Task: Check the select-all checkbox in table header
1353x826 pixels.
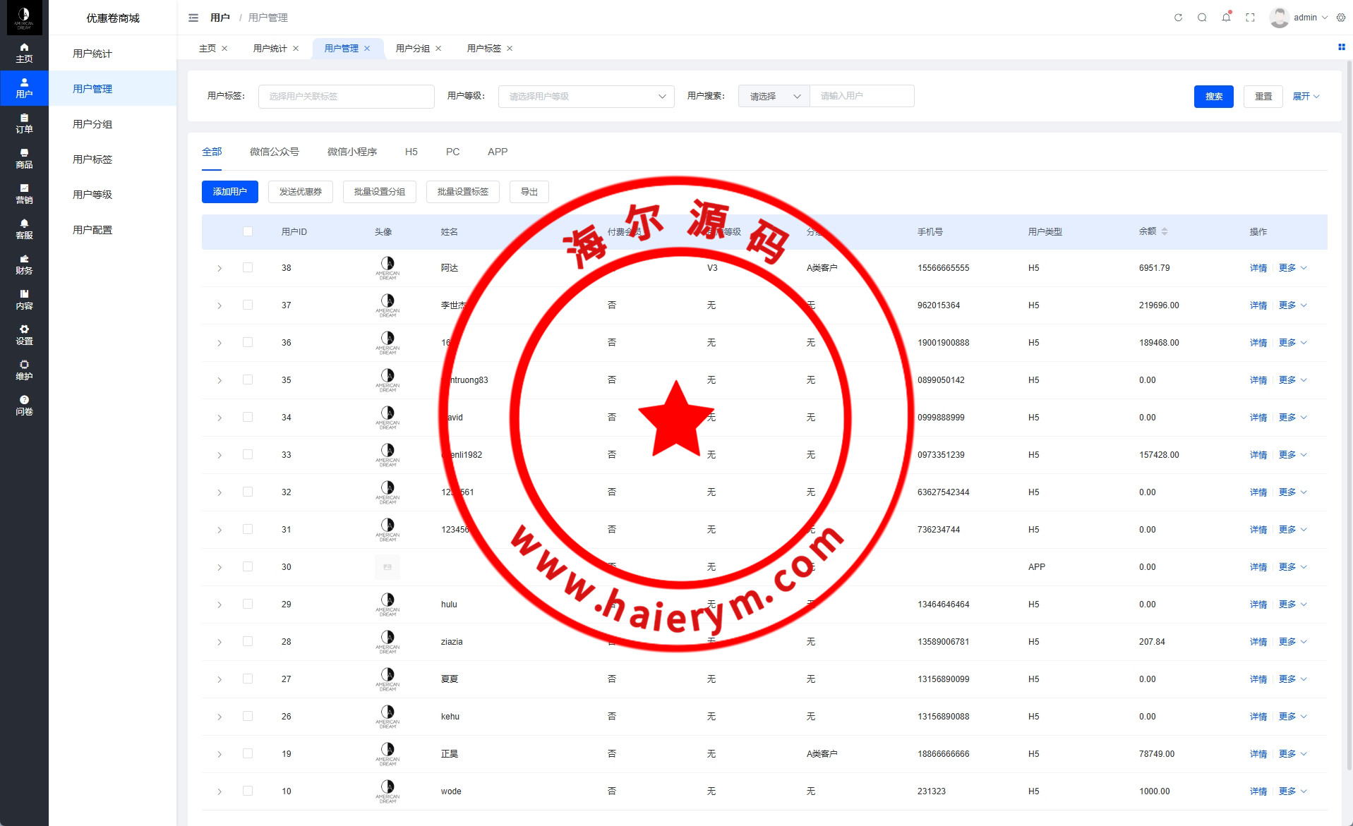Action: click(x=248, y=231)
